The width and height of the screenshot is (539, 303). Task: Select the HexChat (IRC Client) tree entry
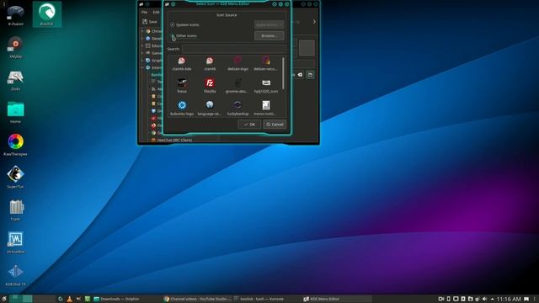pos(172,141)
